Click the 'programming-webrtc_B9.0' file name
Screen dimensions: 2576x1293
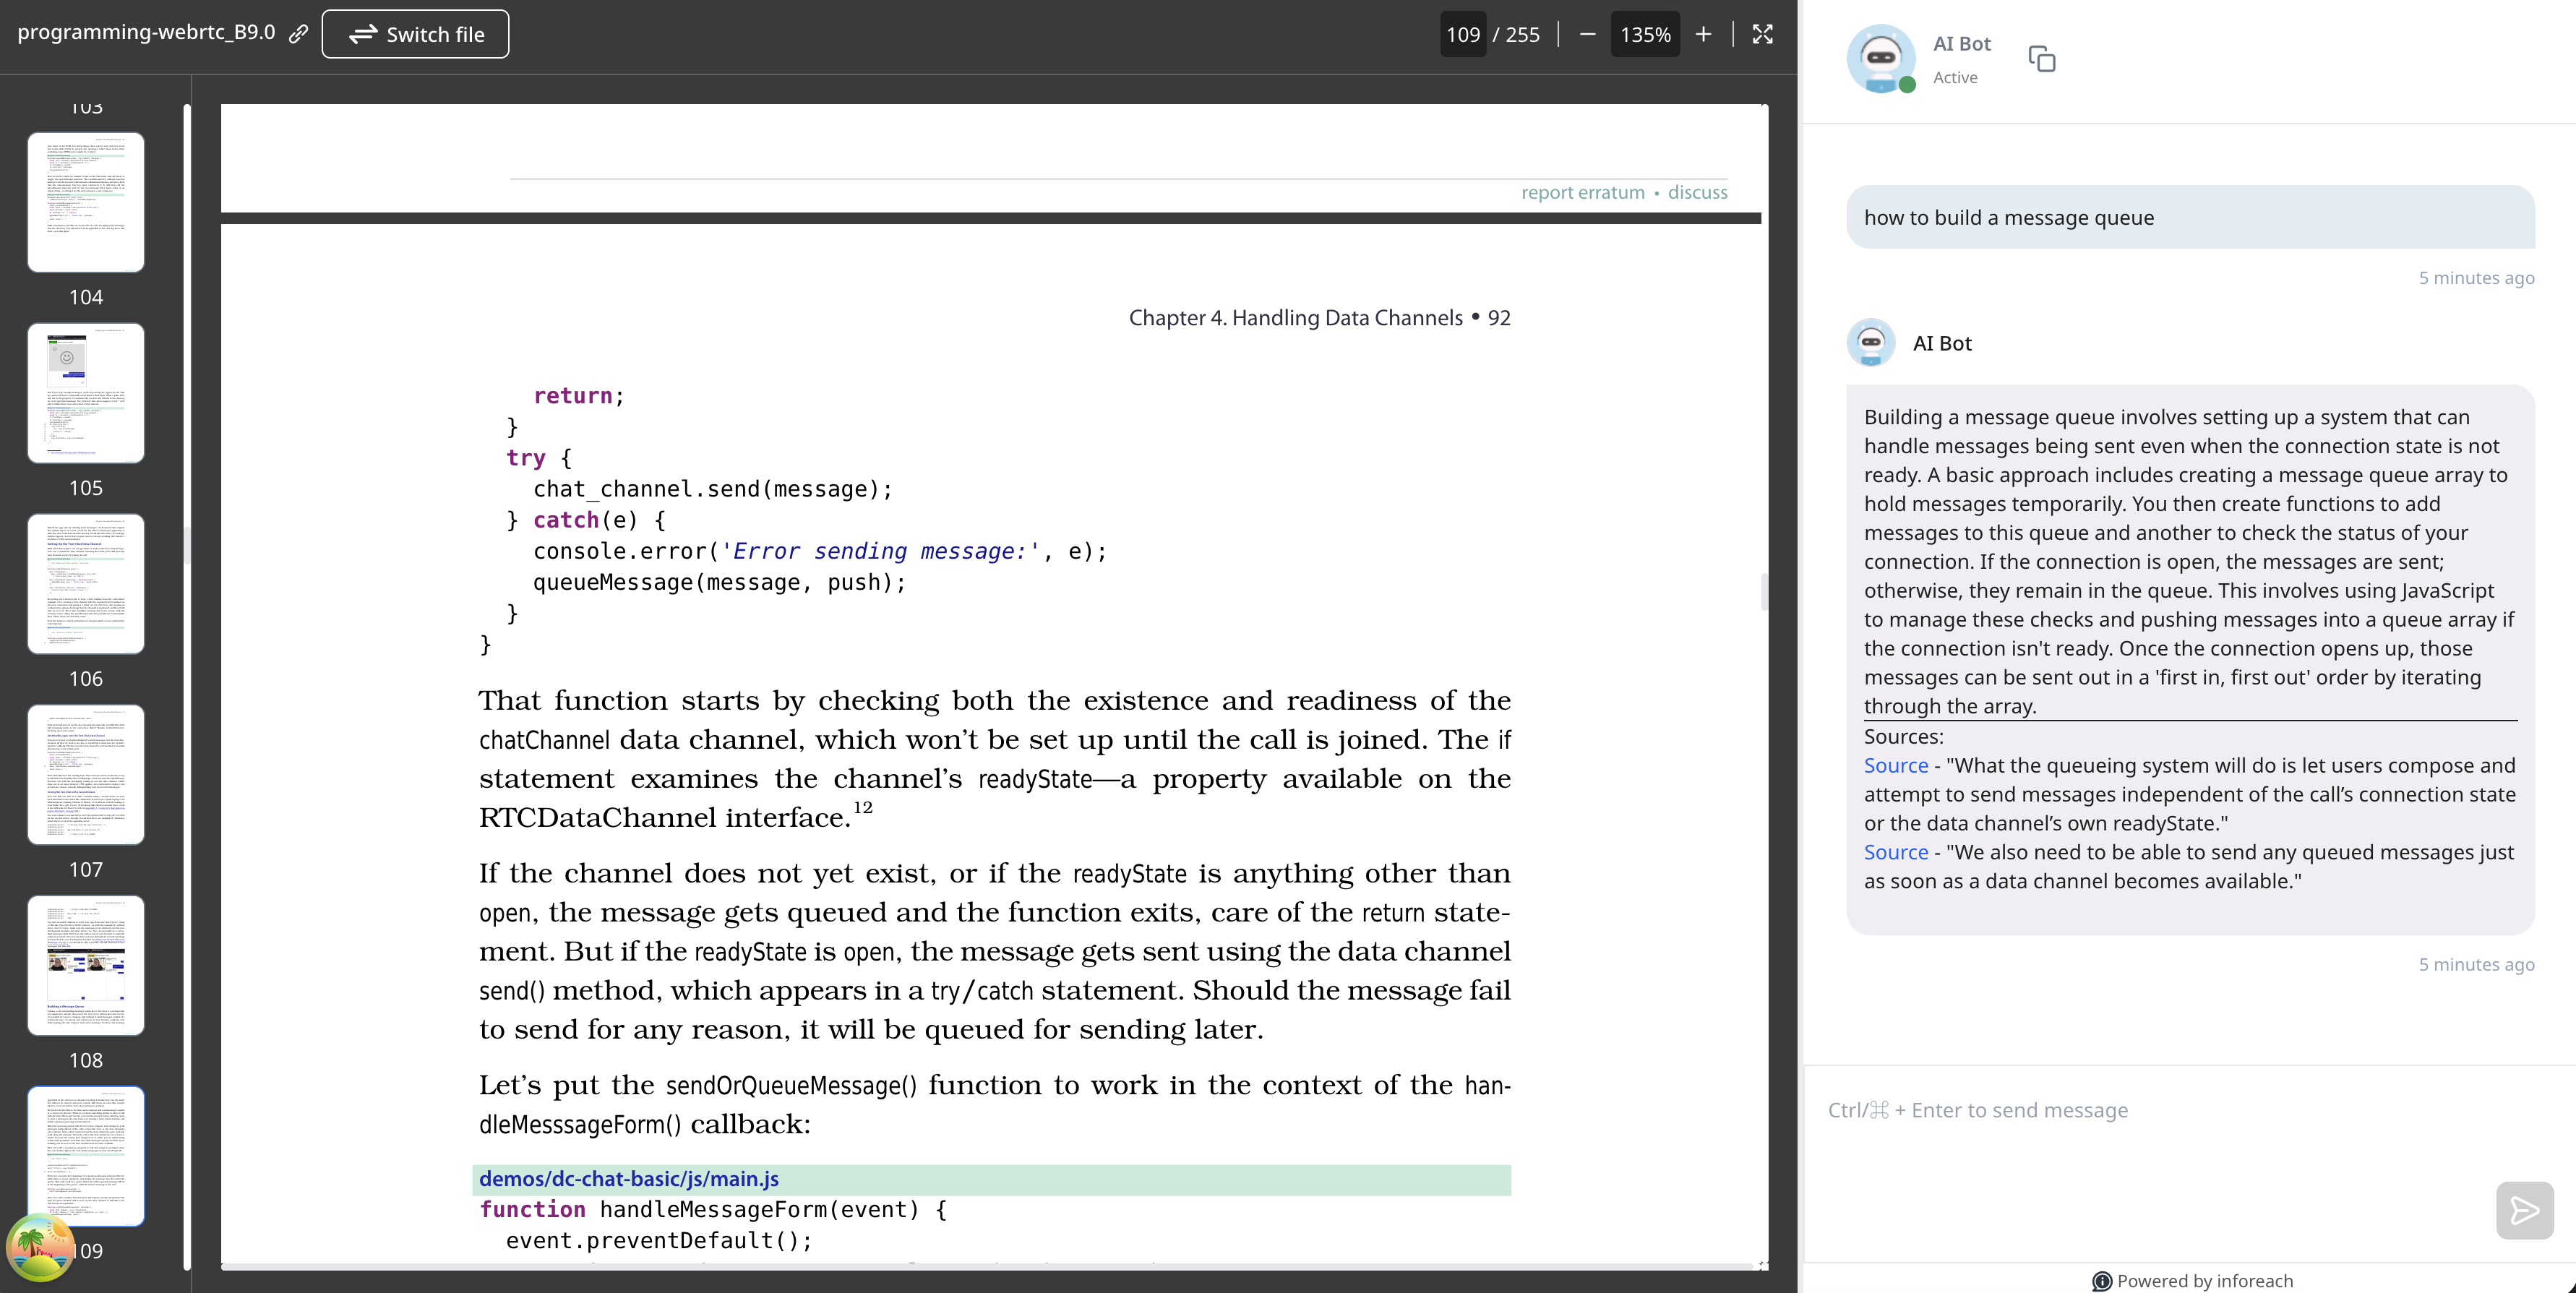(146, 32)
